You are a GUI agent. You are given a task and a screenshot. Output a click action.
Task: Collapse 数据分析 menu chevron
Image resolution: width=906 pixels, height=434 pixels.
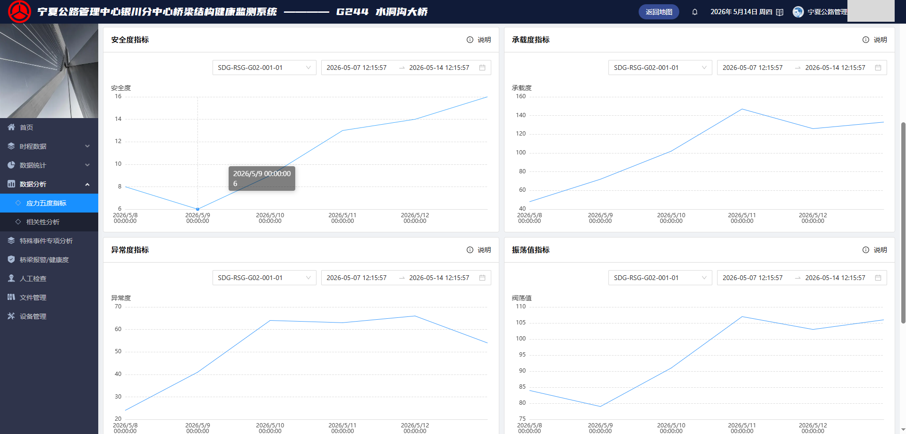87,184
